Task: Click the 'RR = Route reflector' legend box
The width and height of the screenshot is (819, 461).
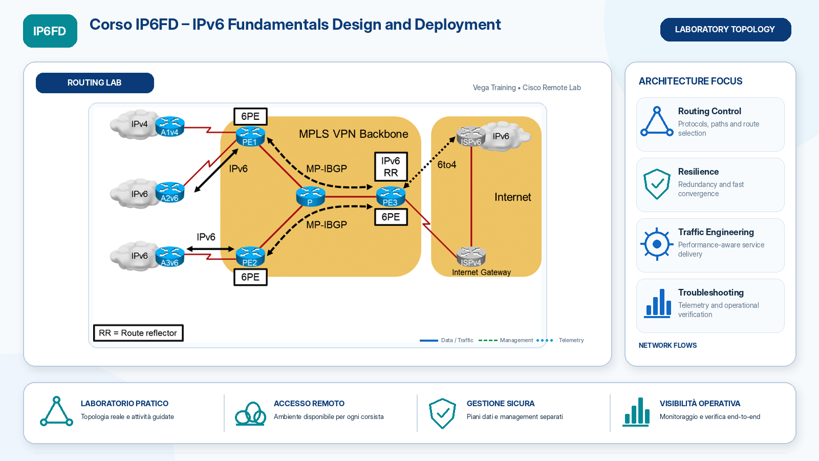Action: click(x=138, y=333)
